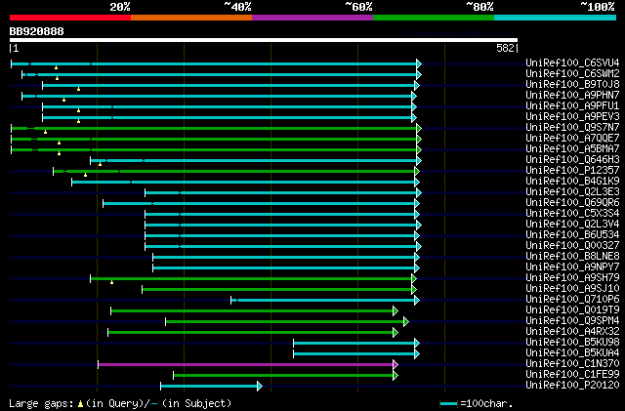Choose the UniRef100_A9SH79 entry
The height and width of the screenshot is (411, 625).
[x=572, y=278]
